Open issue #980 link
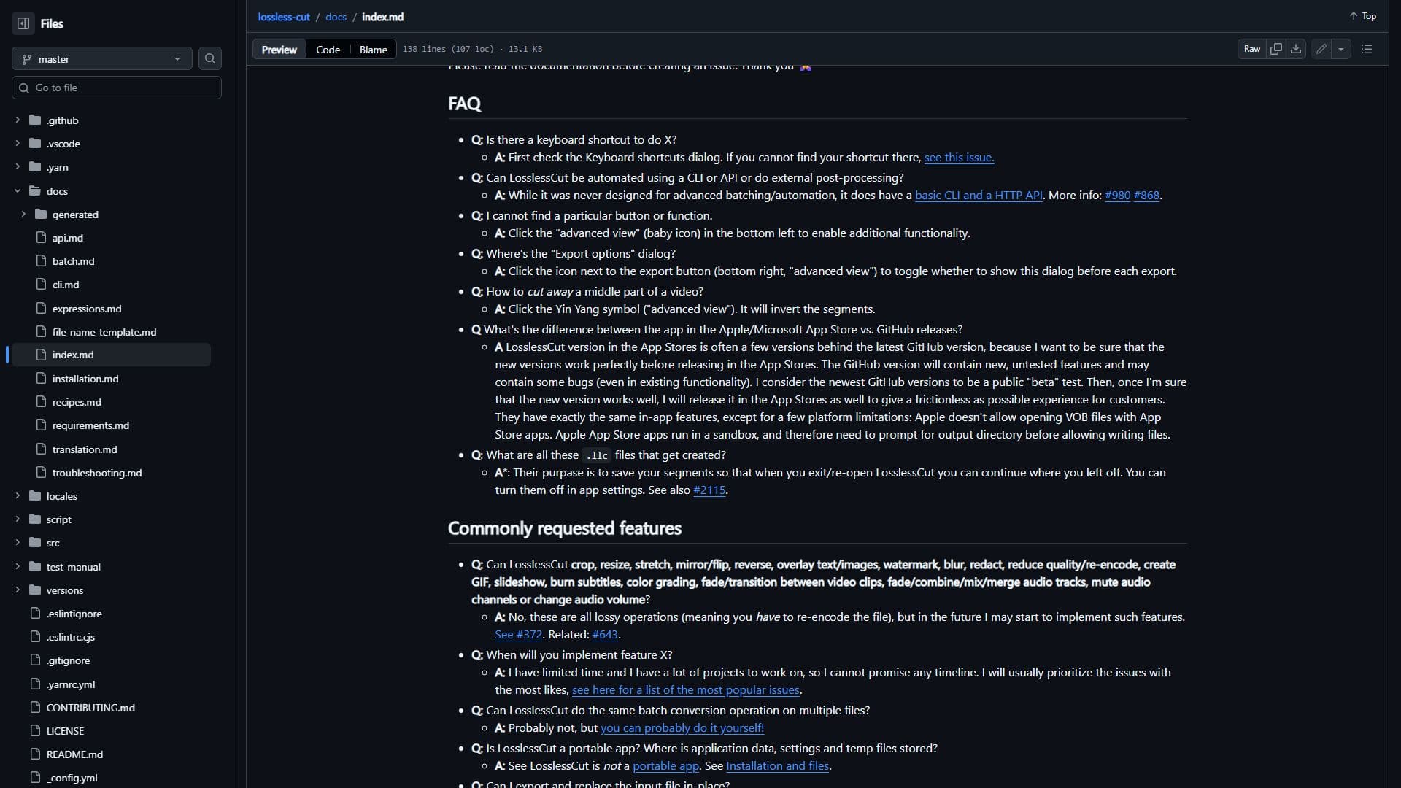 (x=1117, y=195)
